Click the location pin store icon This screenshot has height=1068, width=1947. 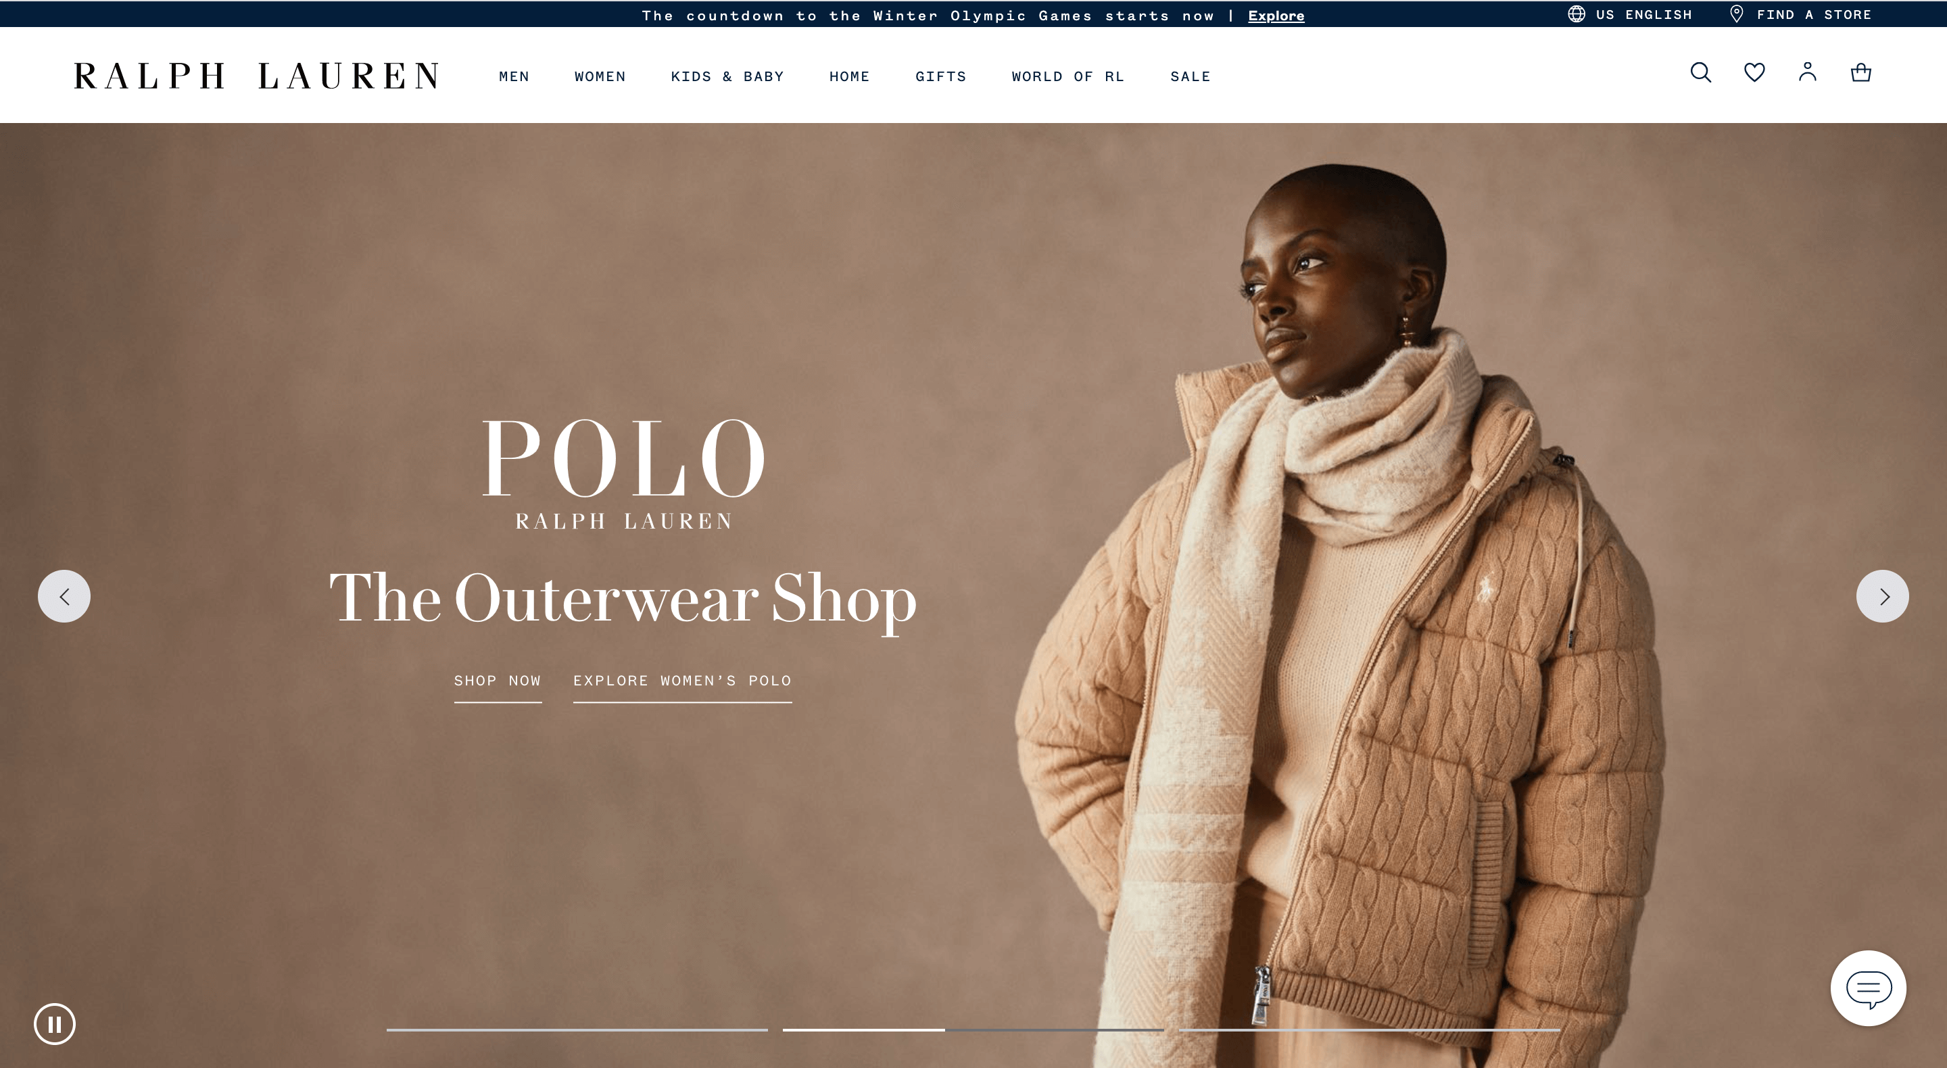pyautogui.click(x=1737, y=14)
